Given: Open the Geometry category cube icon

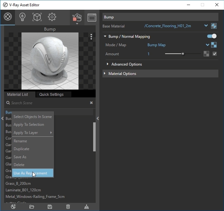Looking at the screenshot, I should click(x=37, y=17).
